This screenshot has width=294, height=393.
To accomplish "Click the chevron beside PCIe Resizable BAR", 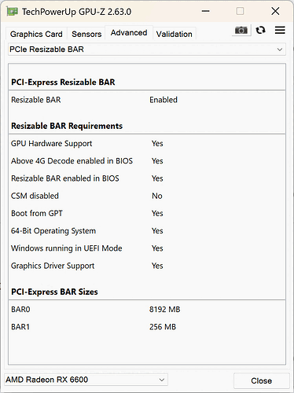I will tap(280, 50).
